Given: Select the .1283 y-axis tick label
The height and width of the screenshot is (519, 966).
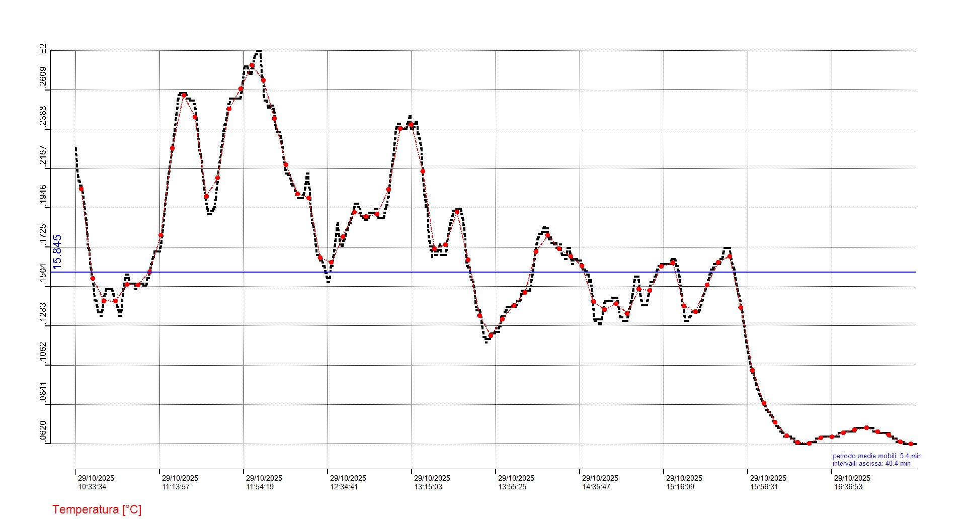Looking at the screenshot, I should [x=43, y=313].
